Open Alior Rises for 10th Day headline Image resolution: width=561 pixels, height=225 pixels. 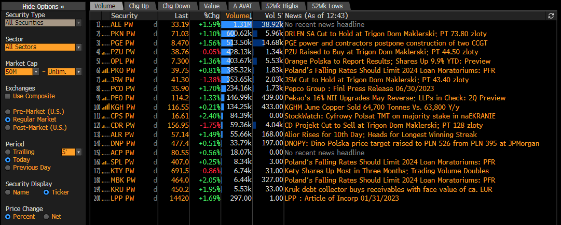(x=381, y=135)
